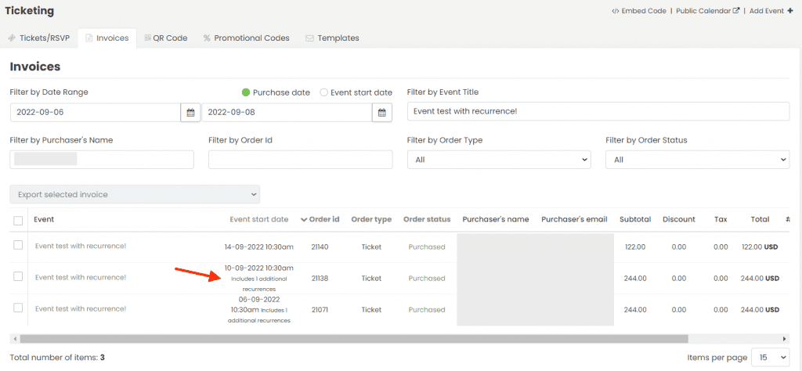Sort by the Tax column header
The image size is (802, 371).
click(x=721, y=219)
